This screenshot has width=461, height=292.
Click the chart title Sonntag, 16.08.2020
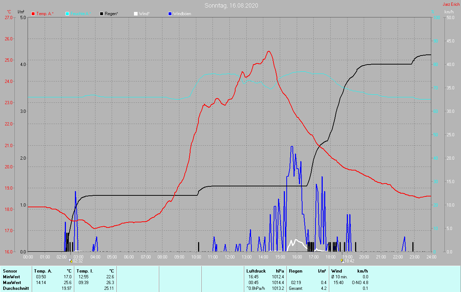tap(231, 5)
